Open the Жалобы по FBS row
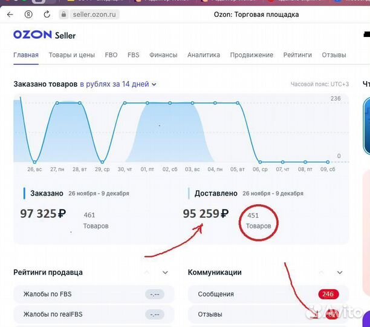Image resolution: width=370 pixels, height=327 pixels. [x=94, y=294]
